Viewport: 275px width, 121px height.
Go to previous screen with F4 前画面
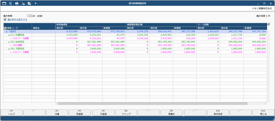[x=80, y=113]
